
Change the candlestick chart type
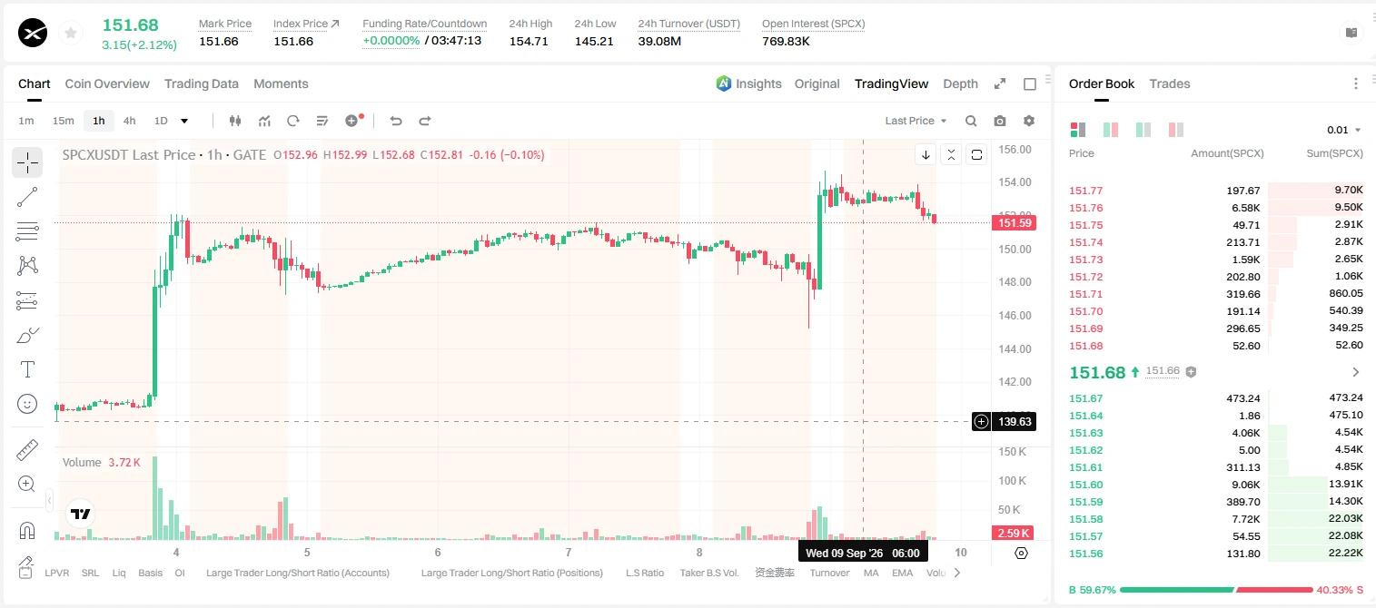235,121
